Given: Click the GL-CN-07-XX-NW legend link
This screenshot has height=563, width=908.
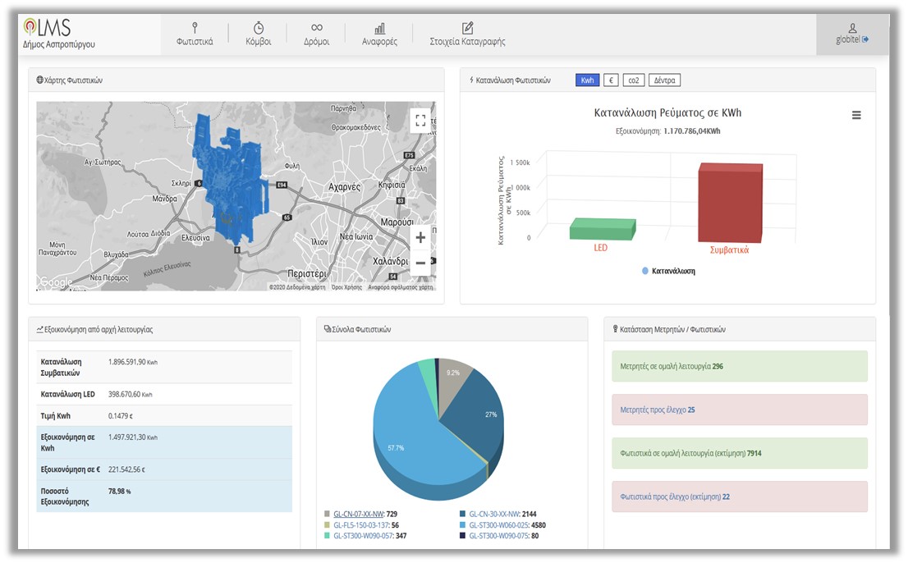Looking at the screenshot, I should (358, 514).
